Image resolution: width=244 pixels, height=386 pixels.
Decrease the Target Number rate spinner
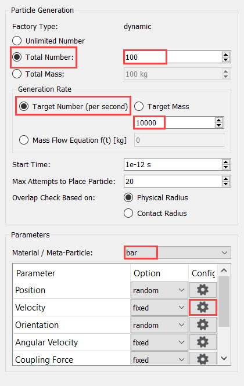pos(218,125)
